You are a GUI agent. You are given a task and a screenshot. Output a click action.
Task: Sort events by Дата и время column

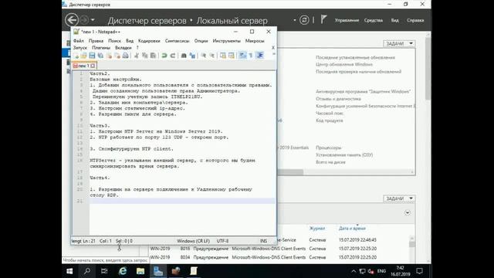[352, 229]
